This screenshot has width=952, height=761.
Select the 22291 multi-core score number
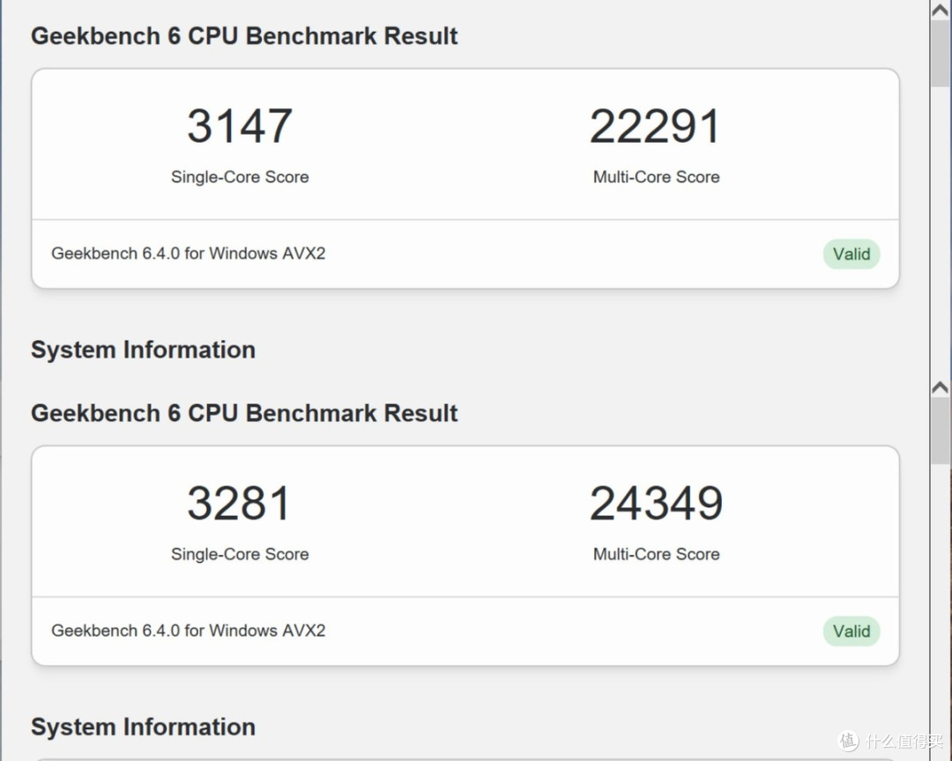tap(656, 126)
